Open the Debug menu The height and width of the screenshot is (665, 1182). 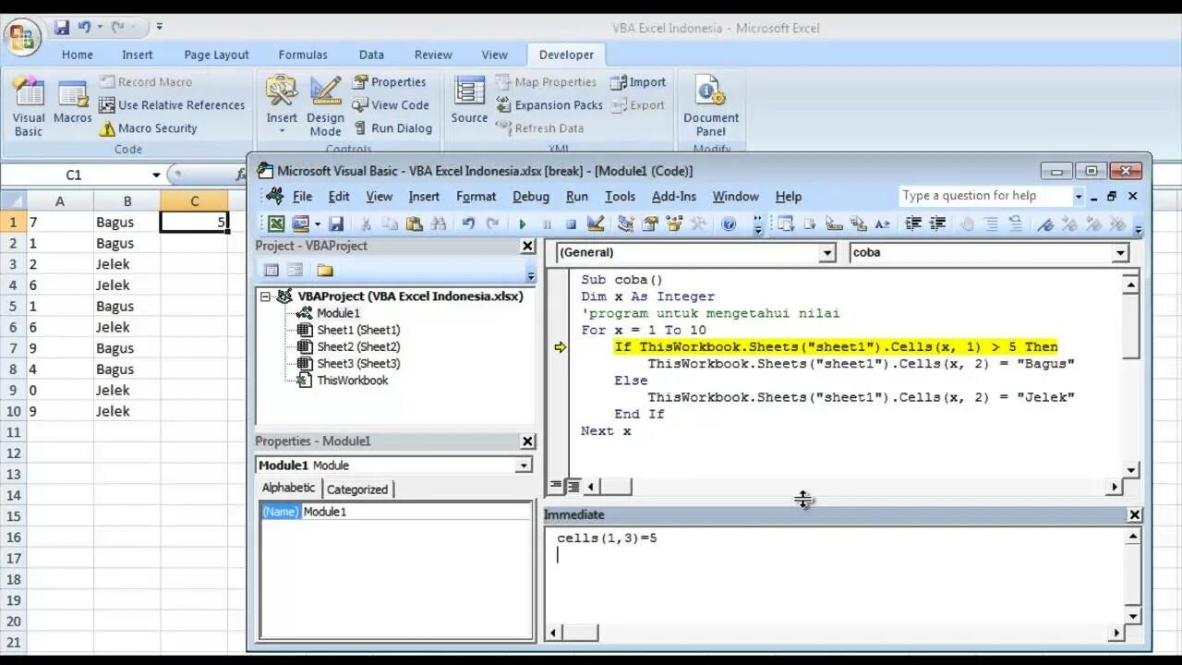click(x=531, y=196)
